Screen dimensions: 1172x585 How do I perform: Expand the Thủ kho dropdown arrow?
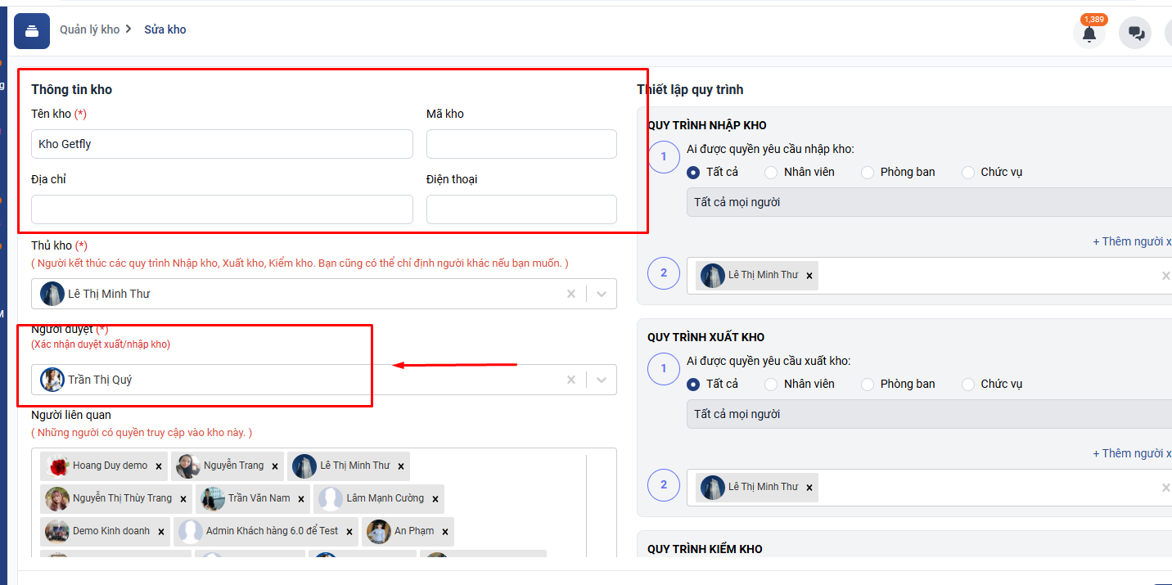602,294
